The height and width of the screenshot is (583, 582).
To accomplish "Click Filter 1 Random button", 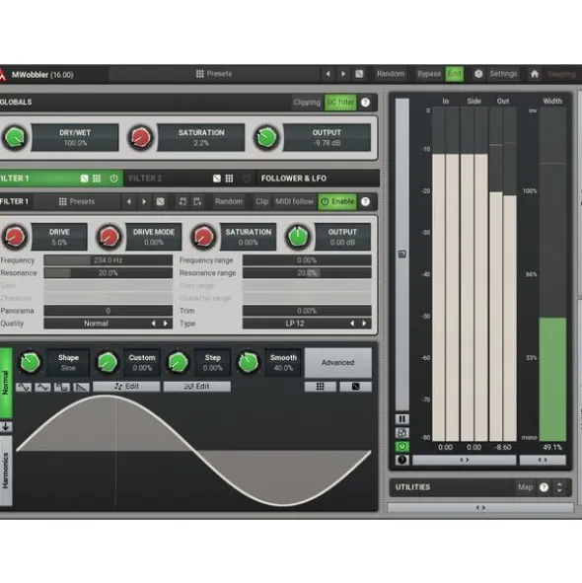I will [229, 201].
